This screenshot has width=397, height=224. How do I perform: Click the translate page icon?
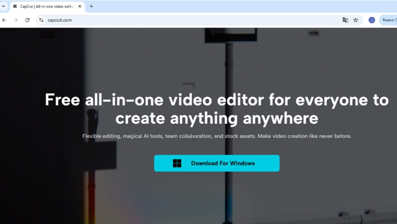click(345, 20)
